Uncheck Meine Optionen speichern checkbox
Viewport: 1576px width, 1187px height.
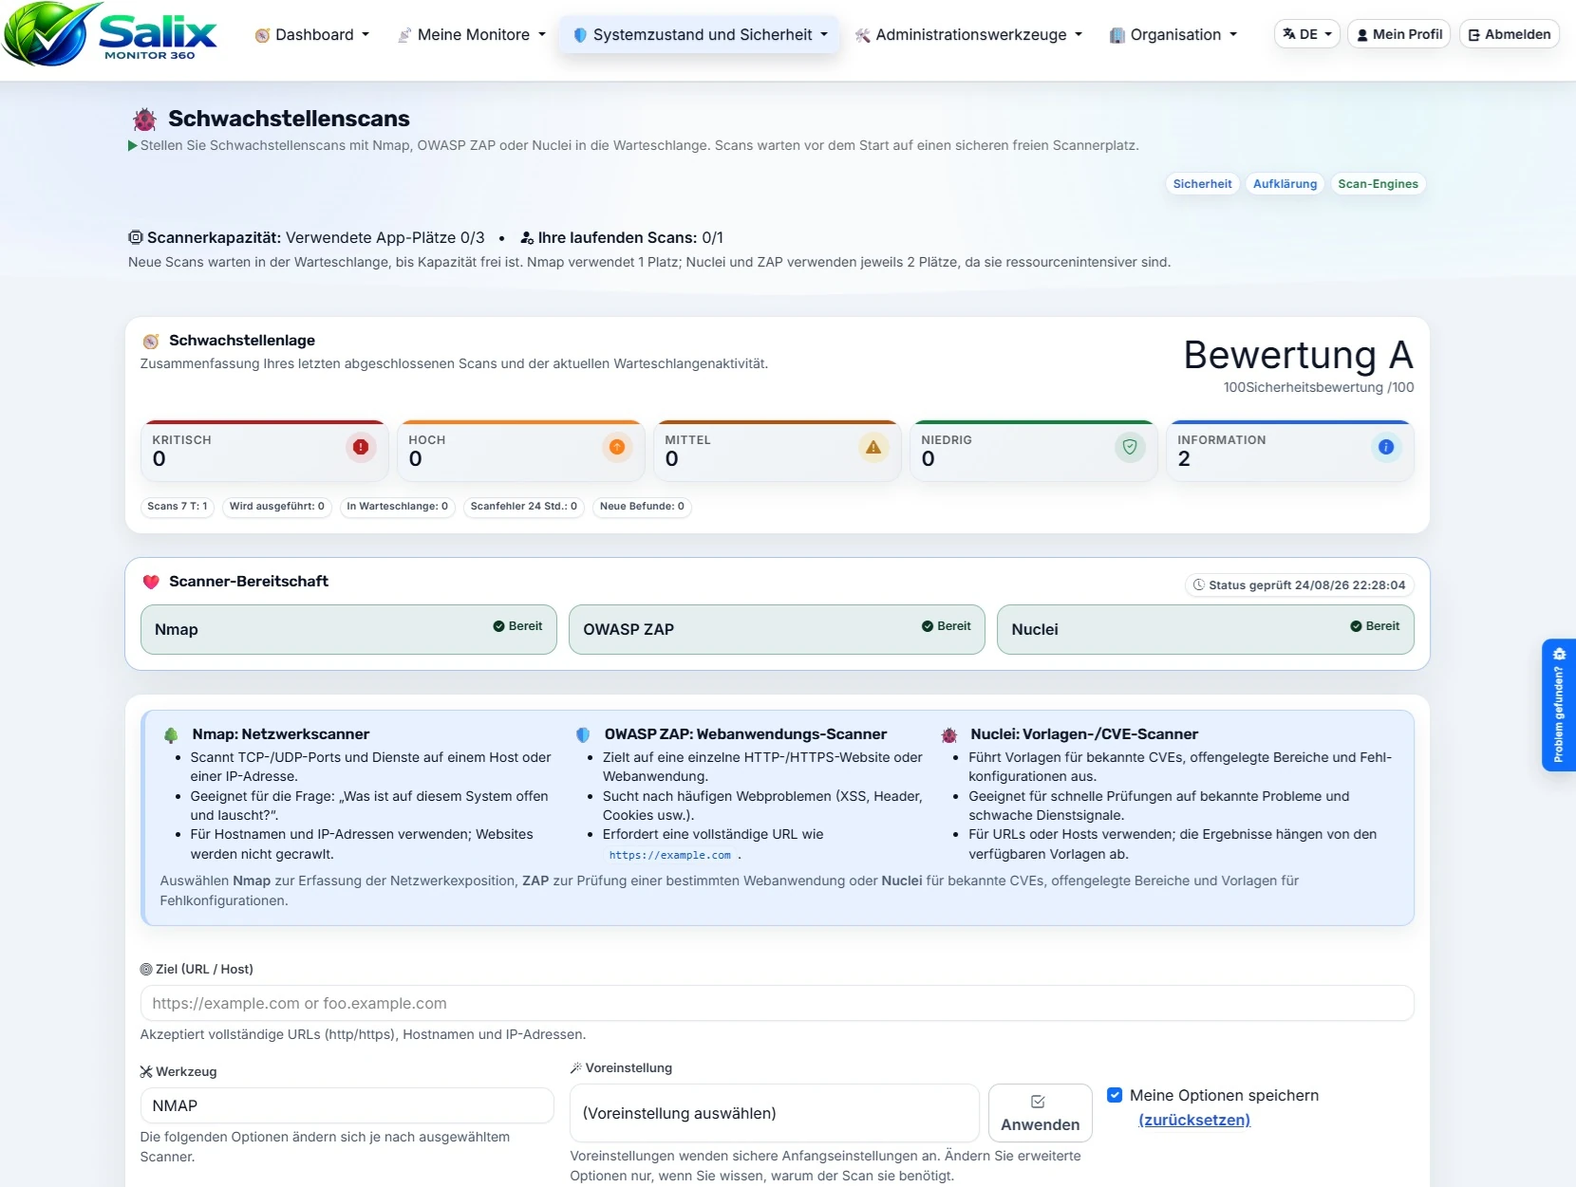click(1115, 1095)
